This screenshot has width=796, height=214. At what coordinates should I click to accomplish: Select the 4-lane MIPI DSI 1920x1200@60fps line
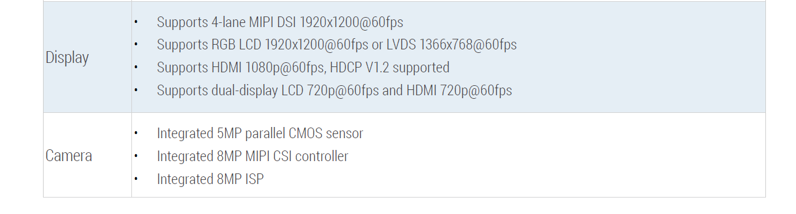click(280, 22)
